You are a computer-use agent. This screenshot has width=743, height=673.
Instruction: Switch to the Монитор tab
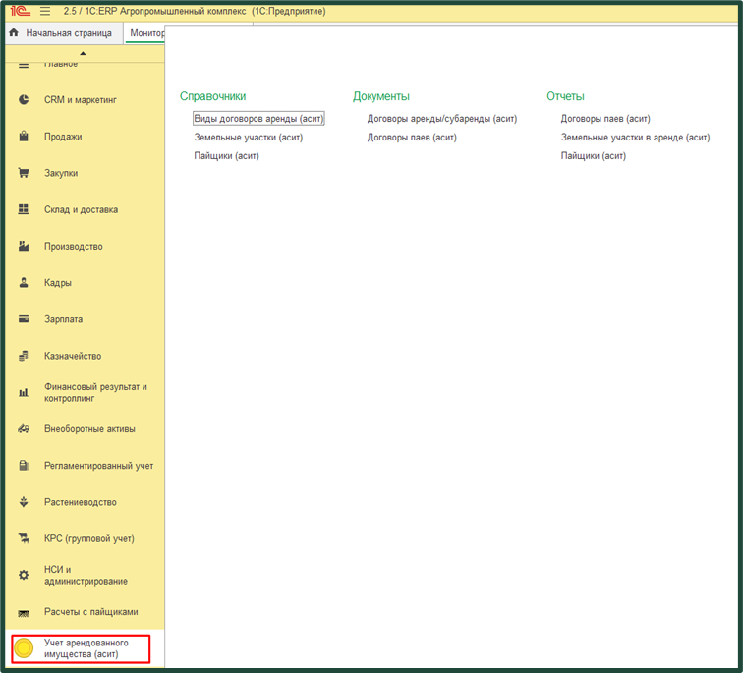tap(145, 33)
